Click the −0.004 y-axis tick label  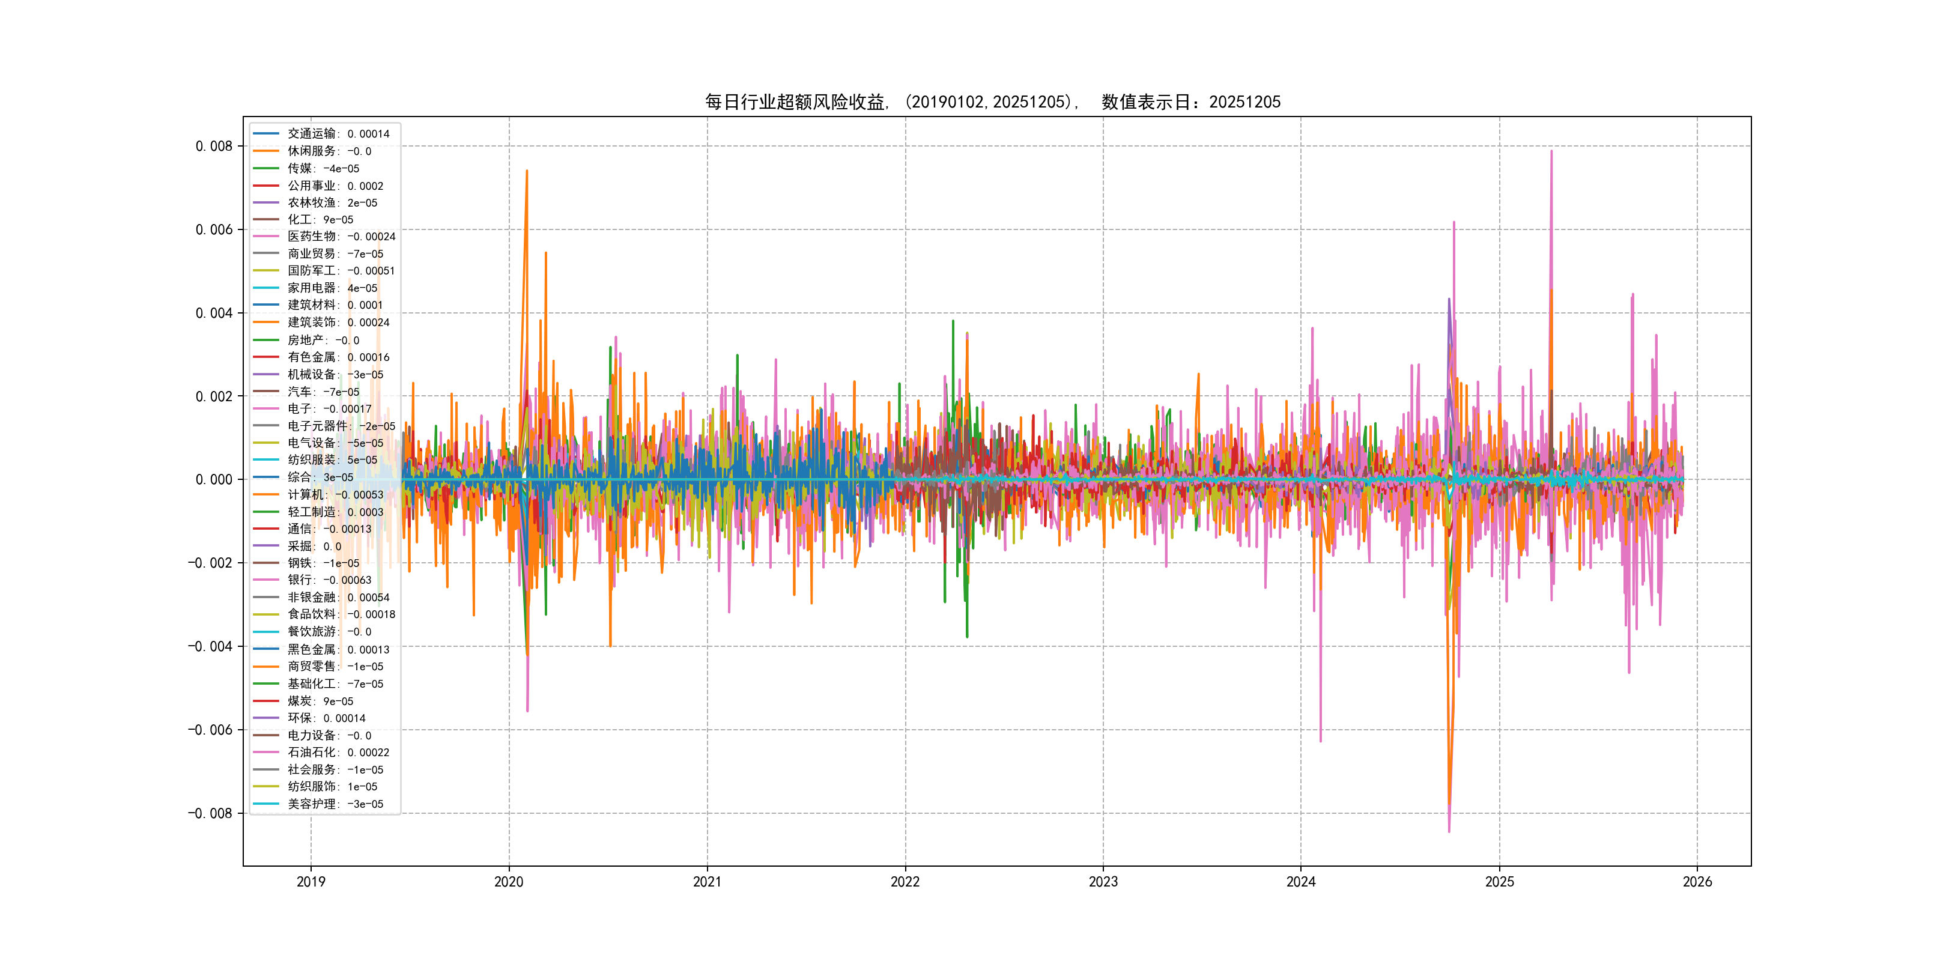[210, 646]
